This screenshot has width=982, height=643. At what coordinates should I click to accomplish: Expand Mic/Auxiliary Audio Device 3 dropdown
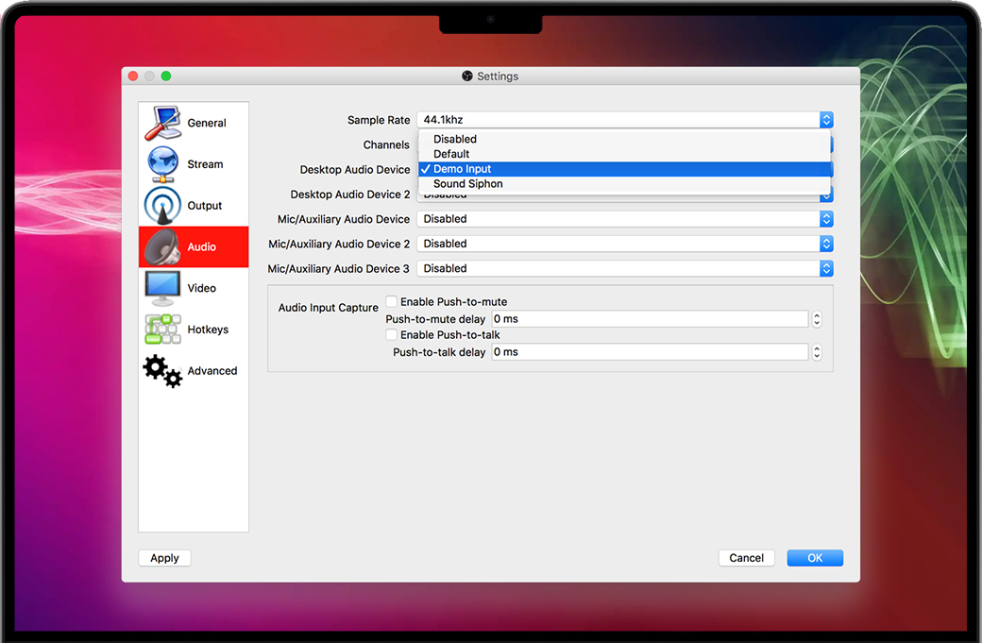pyautogui.click(x=624, y=268)
